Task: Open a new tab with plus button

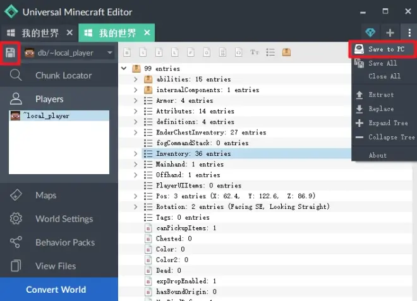Action: point(390,33)
